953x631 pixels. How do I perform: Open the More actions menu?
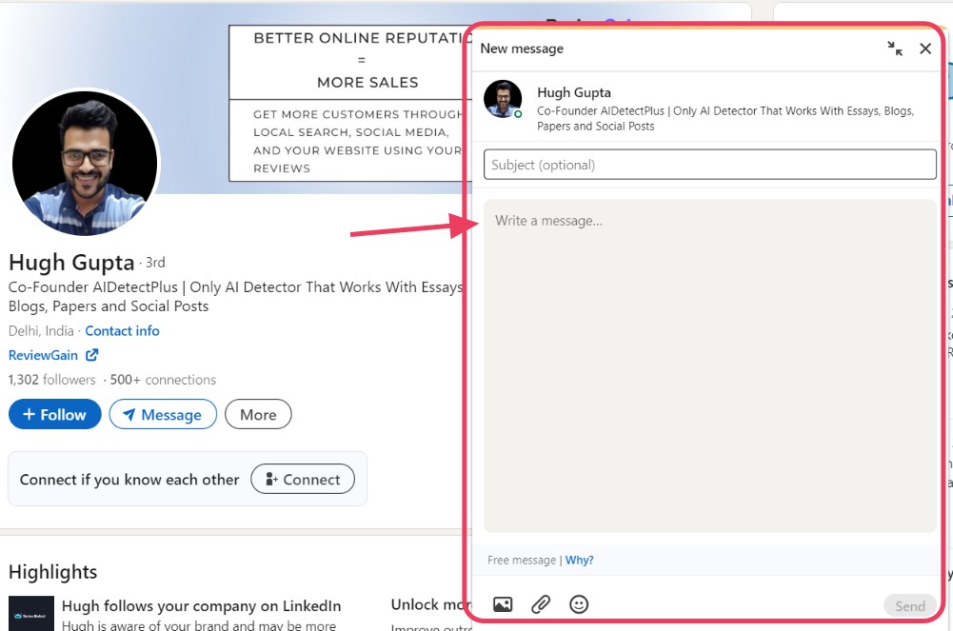(x=258, y=414)
